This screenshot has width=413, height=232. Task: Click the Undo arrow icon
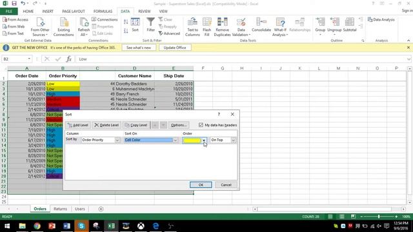point(23,3)
